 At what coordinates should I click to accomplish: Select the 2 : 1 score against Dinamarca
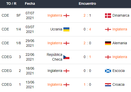tap(87, 15)
